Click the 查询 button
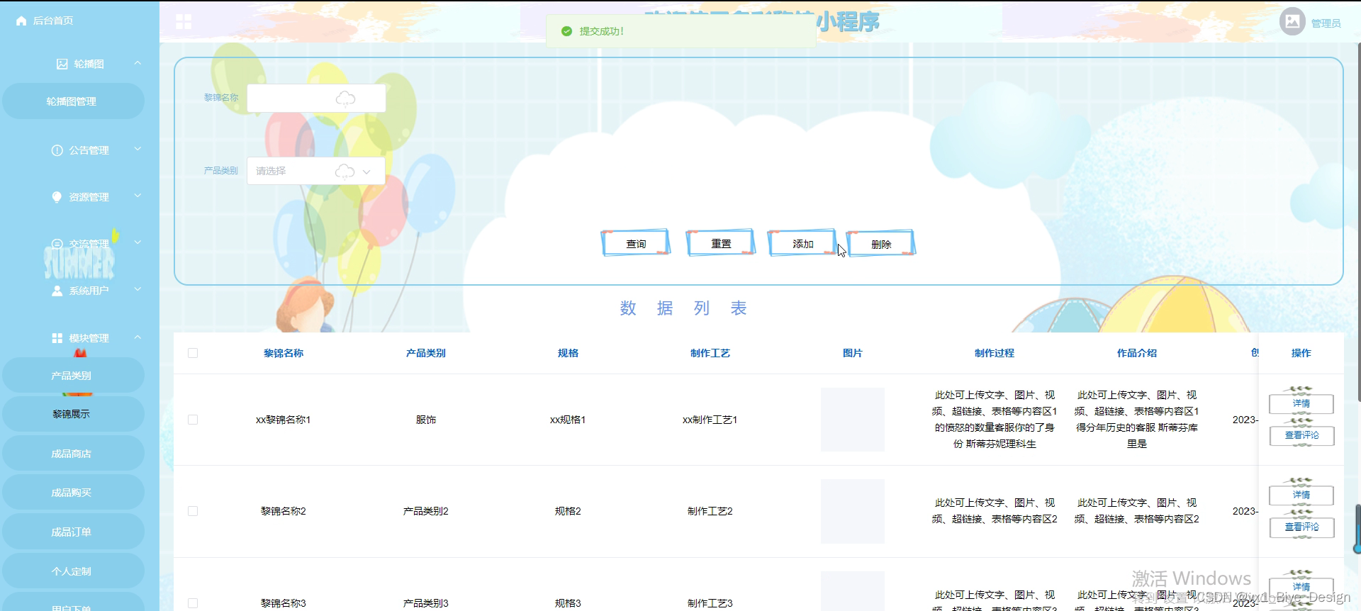1361x611 pixels. (636, 243)
